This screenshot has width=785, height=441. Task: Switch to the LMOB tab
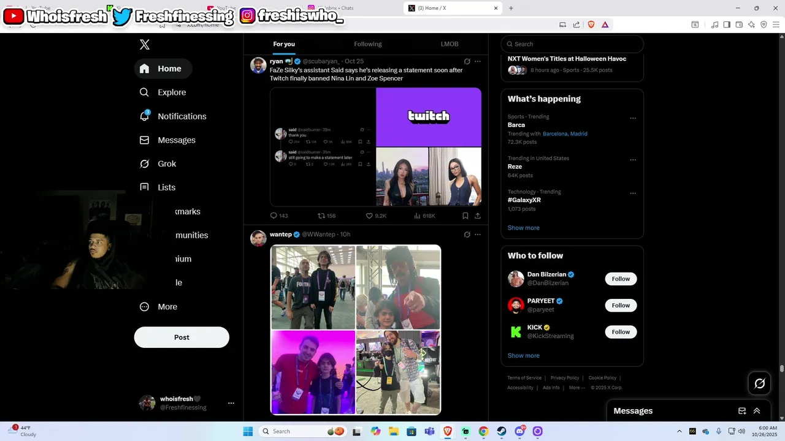click(x=450, y=44)
